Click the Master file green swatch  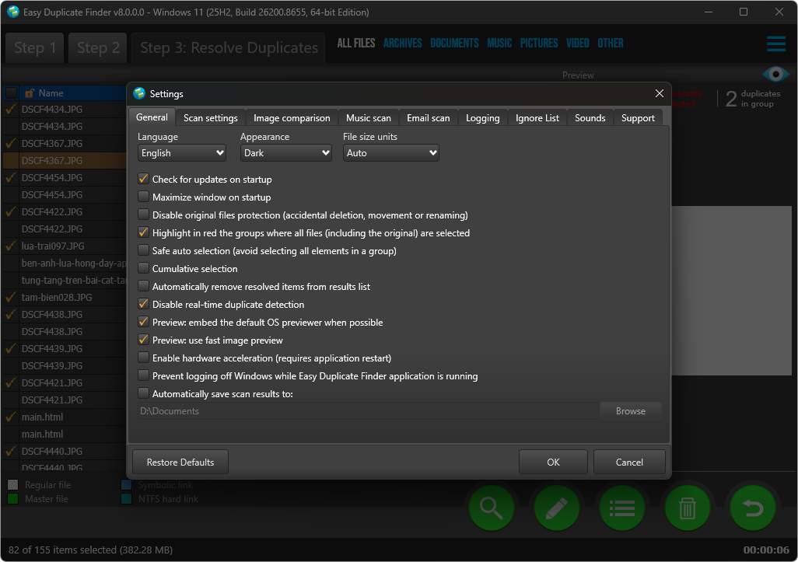pos(12,499)
